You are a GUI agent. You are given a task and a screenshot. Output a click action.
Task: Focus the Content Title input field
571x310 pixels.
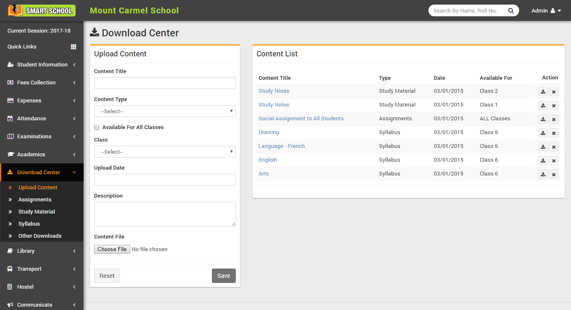click(x=165, y=83)
